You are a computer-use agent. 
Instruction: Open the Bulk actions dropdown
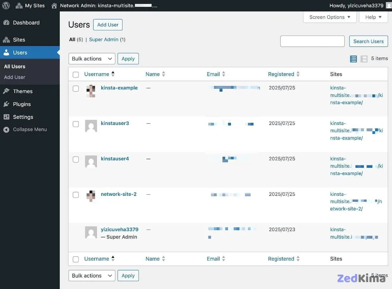[x=91, y=58]
